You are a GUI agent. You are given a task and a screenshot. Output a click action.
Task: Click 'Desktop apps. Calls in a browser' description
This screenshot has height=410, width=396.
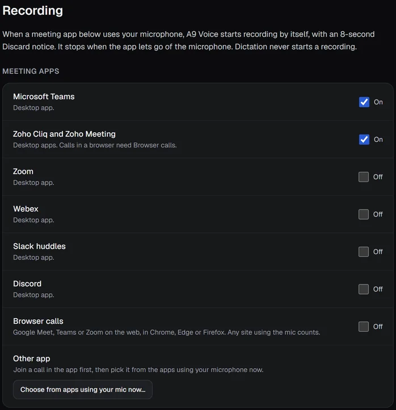click(95, 145)
